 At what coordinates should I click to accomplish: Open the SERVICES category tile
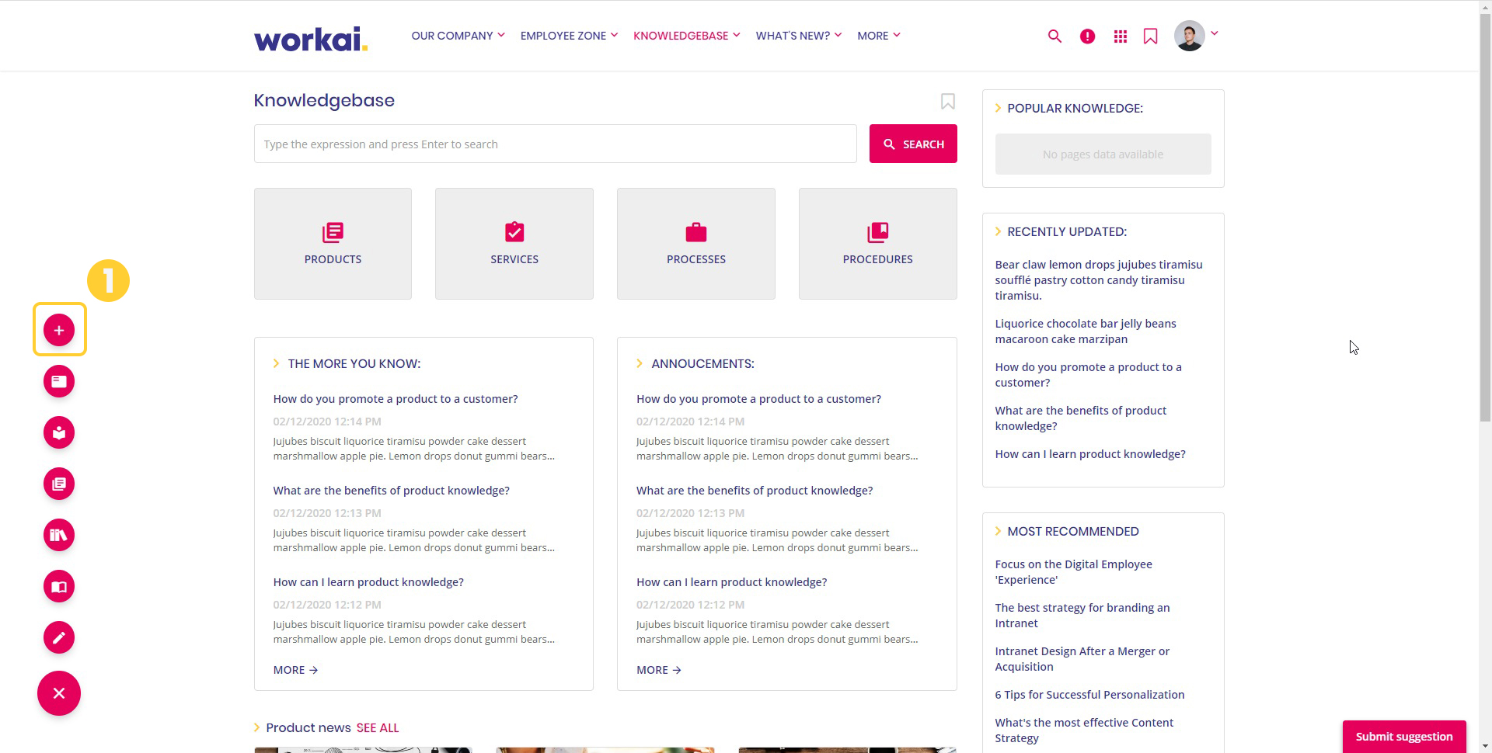point(514,244)
